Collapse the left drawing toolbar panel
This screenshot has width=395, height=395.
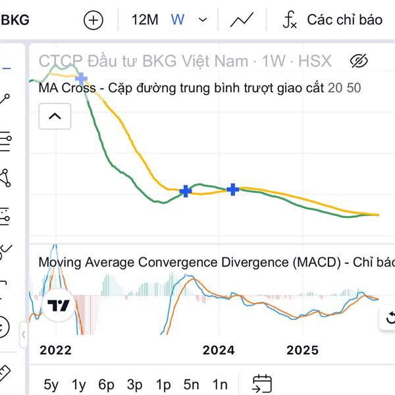point(24,334)
